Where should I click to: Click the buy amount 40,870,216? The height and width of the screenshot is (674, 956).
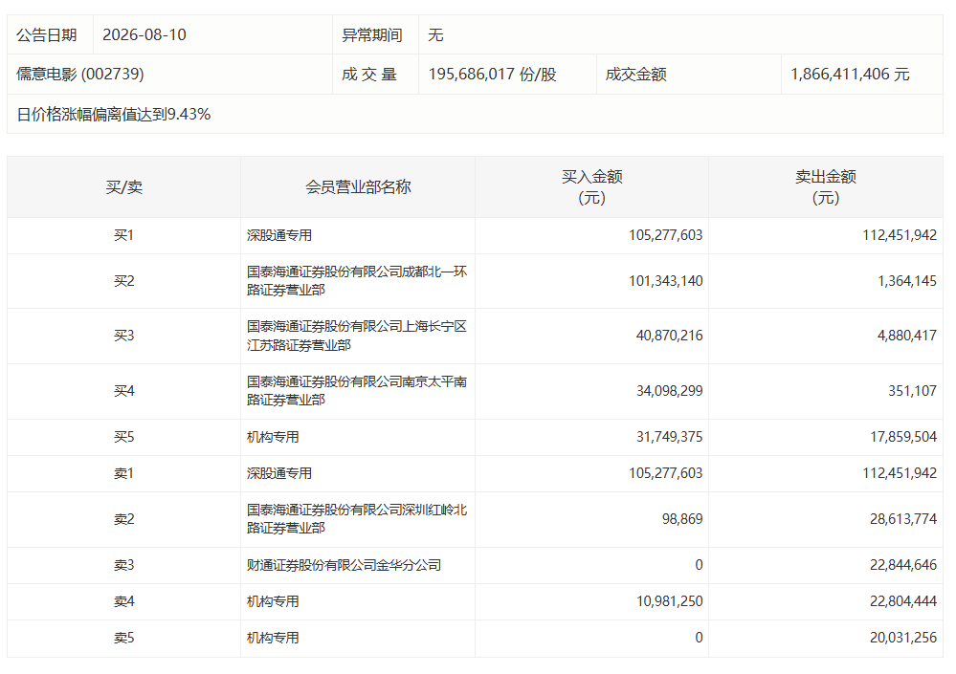click(670, 336)
